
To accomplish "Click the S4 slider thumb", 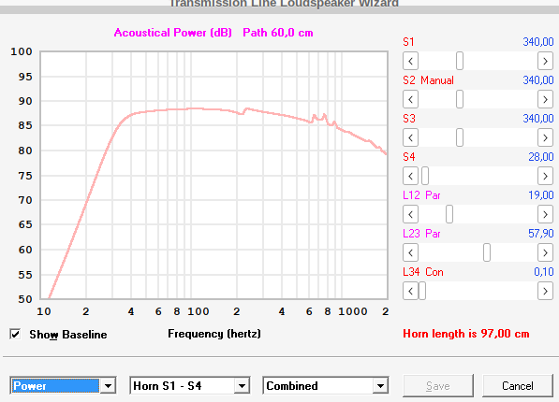I will [x=425, y=177].
